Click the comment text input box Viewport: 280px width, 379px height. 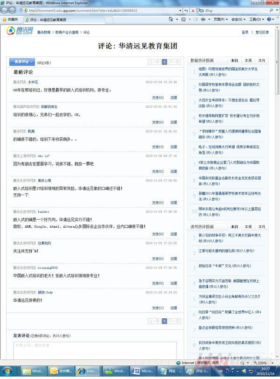click(x=94, y=349)
